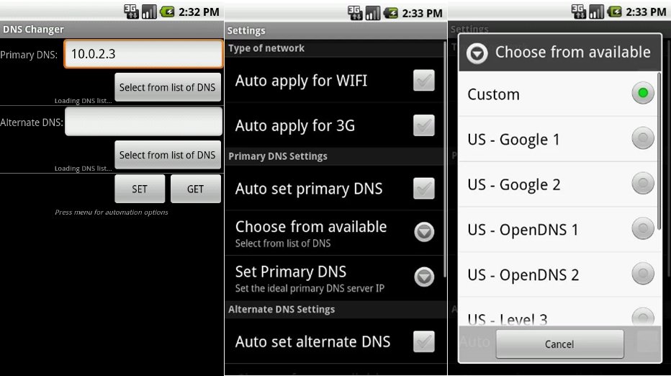This screenshot has width=671, height=376.
Task: Tap the battery icon in the middle Settings screen status bar
Action: 391,13
